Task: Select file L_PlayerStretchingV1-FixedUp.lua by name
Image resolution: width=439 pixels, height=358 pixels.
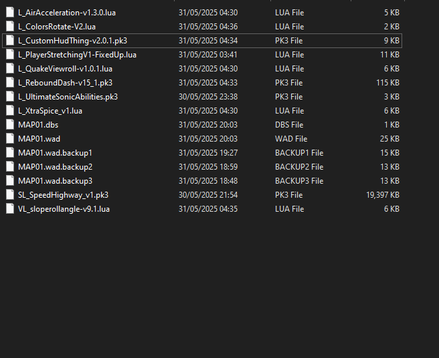Action: pyautogui.click(x=77, y=55)
